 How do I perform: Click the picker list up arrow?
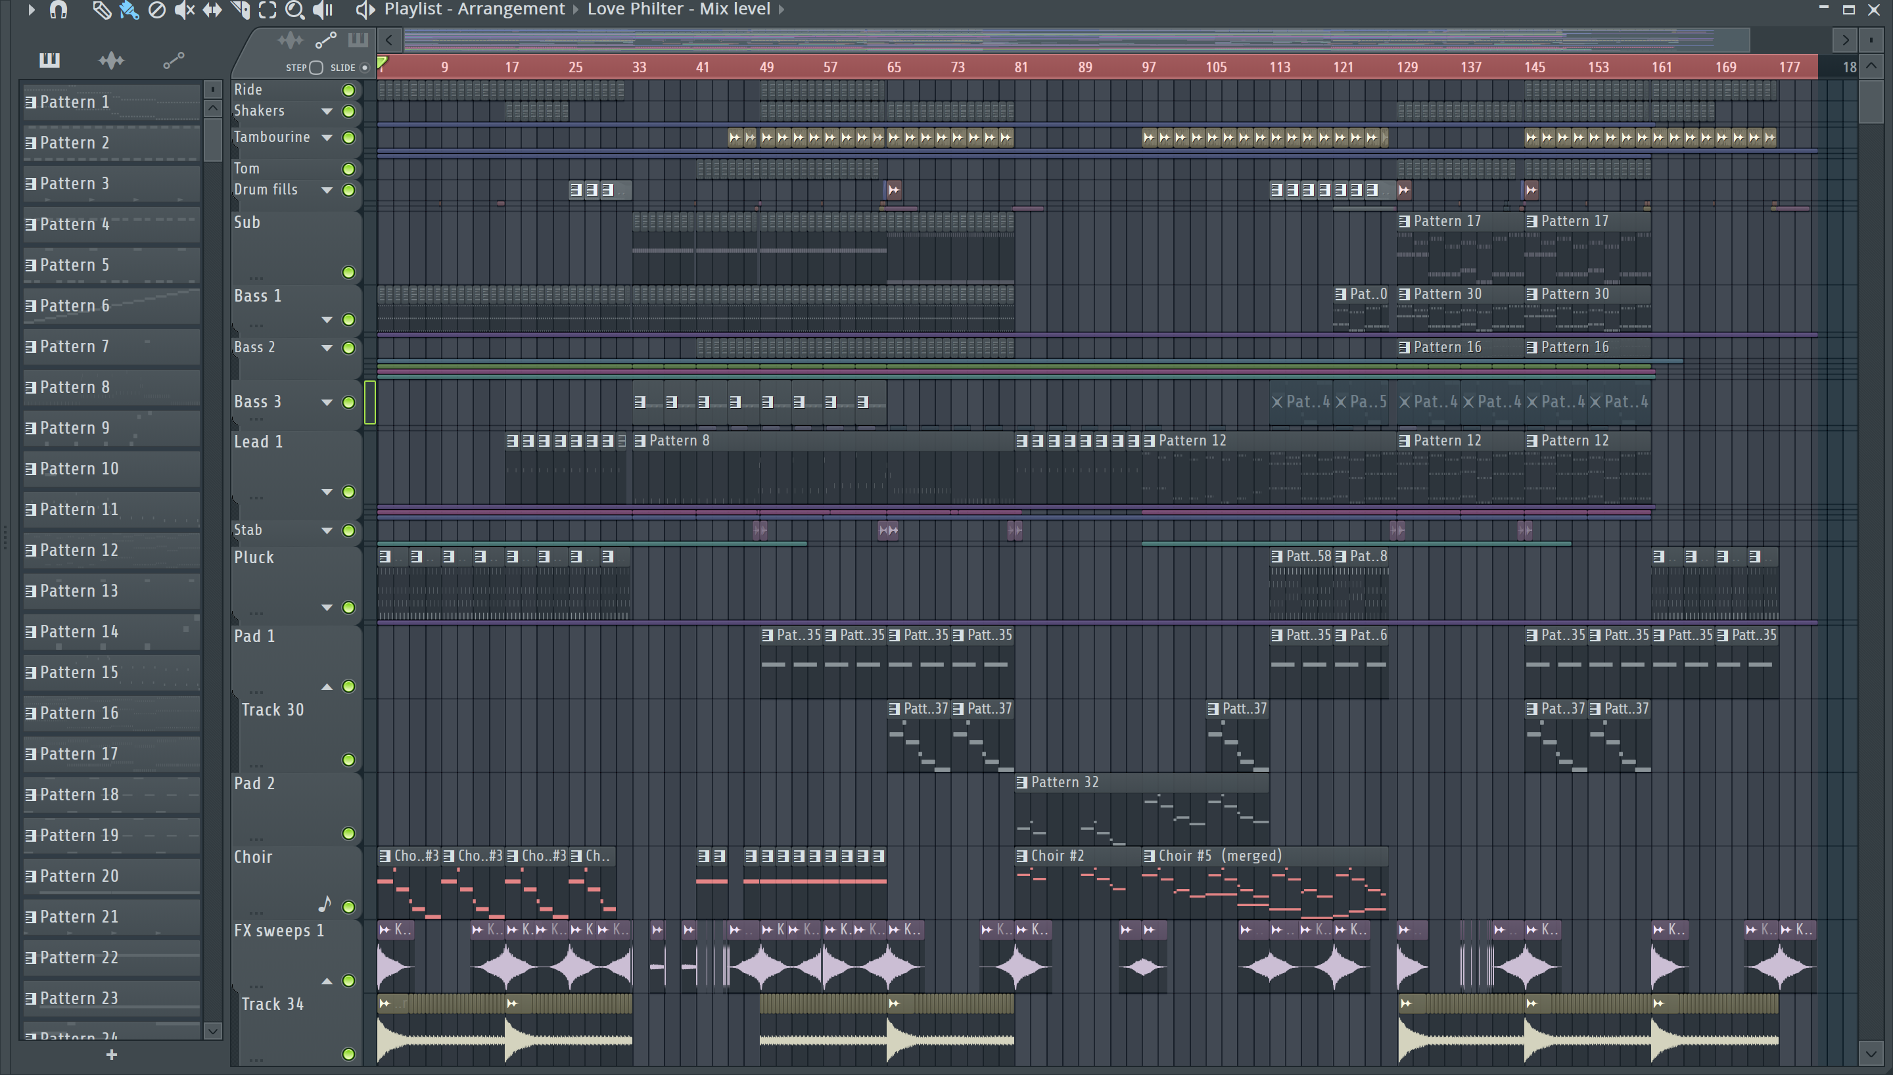212,109
